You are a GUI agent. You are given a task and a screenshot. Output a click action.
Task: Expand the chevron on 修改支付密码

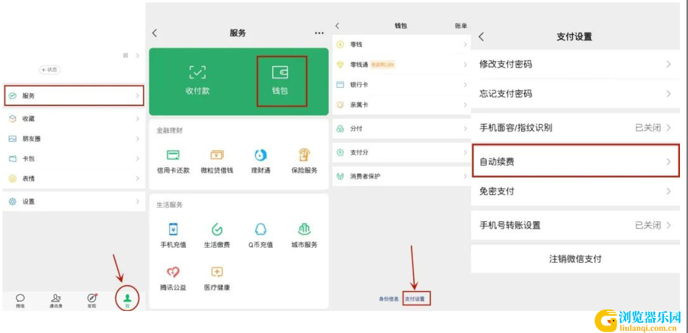[x=668, y=64]
